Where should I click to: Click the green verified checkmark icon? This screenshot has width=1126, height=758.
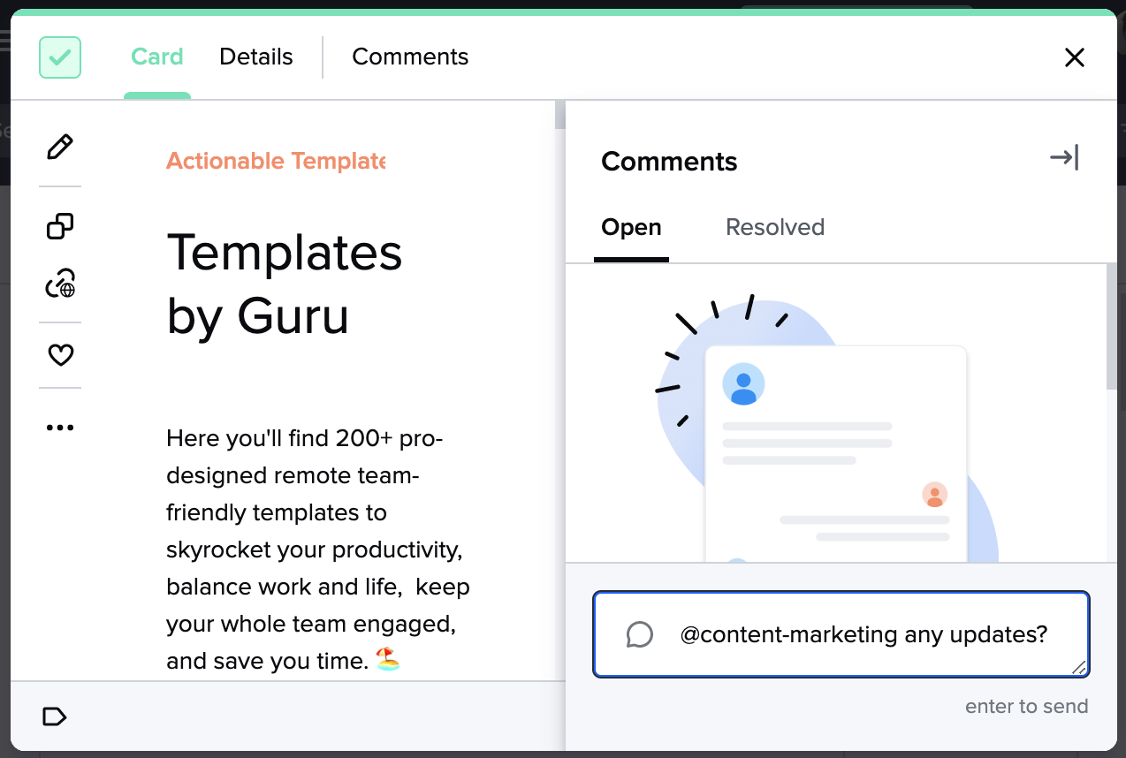click(60, 57)
